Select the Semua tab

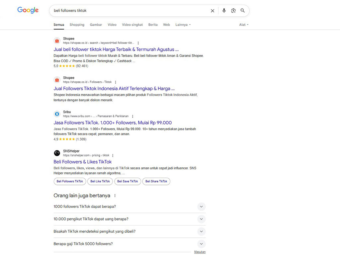[x=59, y=25]
